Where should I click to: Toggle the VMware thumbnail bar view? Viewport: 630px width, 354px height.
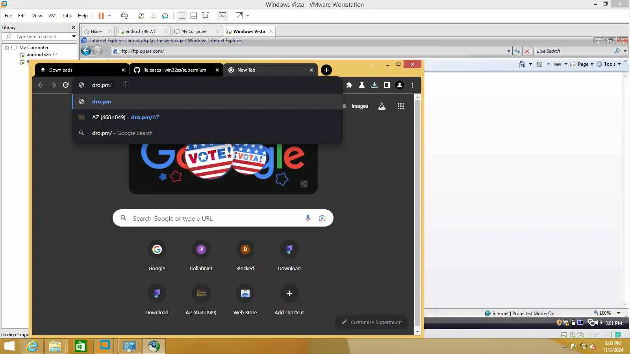[x=194, y=16]
